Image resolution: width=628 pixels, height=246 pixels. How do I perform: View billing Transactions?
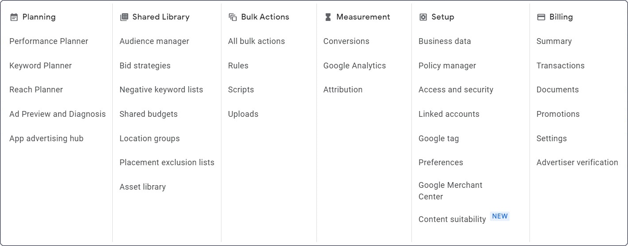(561, 66)
